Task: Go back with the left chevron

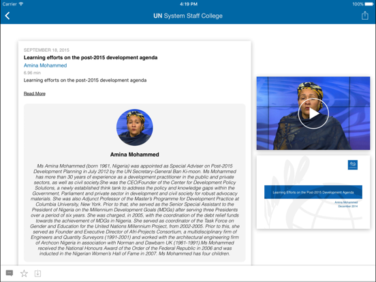Action: [x=7, y=16]
